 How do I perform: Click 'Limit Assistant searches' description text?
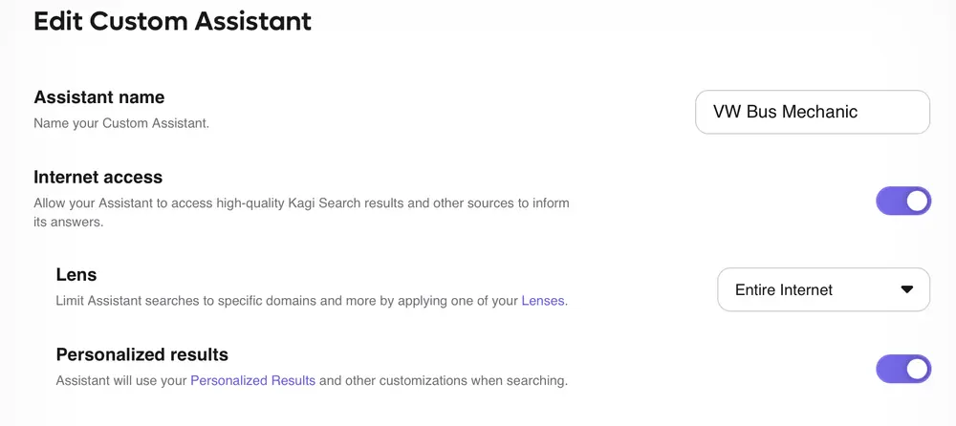click(287, 301)
